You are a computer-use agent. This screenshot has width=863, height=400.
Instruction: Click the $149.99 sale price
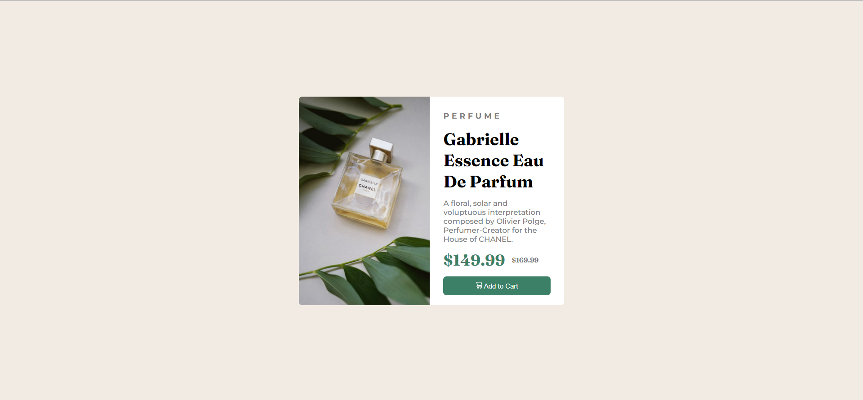474,260
